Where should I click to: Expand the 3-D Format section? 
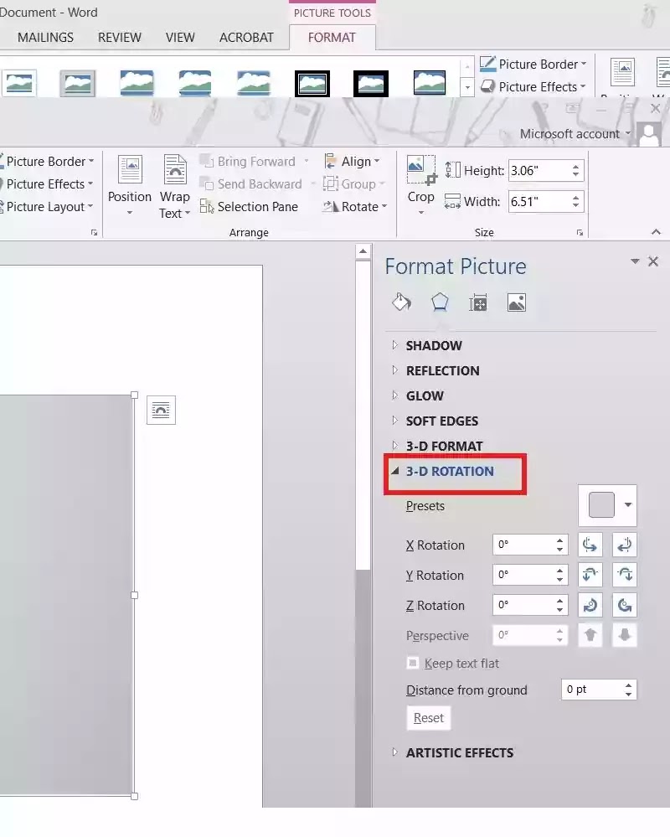394,445
